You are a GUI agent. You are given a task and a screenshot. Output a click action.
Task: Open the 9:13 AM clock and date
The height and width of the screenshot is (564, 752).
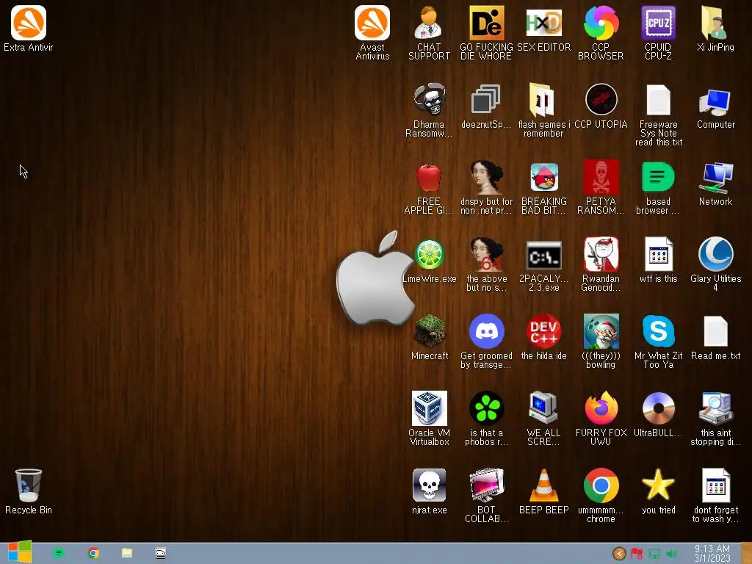pos(712,554)
